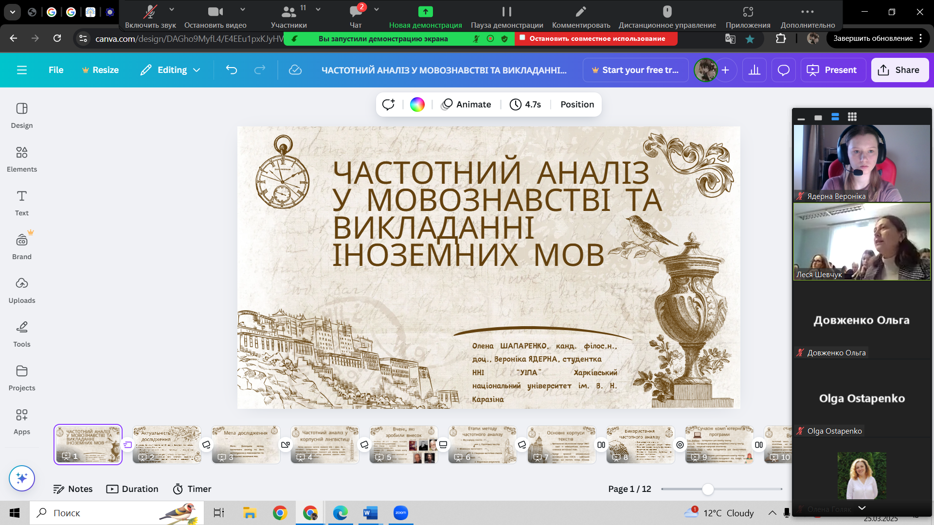Viewport: 934px width, 525px height.
Task: Open the Projects panel
Action: point(22,378)
